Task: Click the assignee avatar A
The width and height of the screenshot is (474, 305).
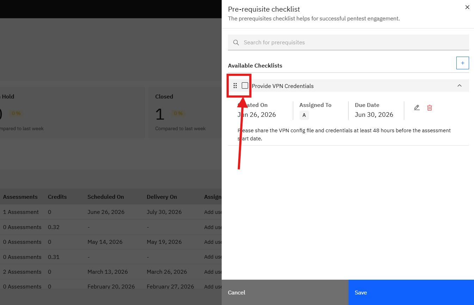Action: 304,115
